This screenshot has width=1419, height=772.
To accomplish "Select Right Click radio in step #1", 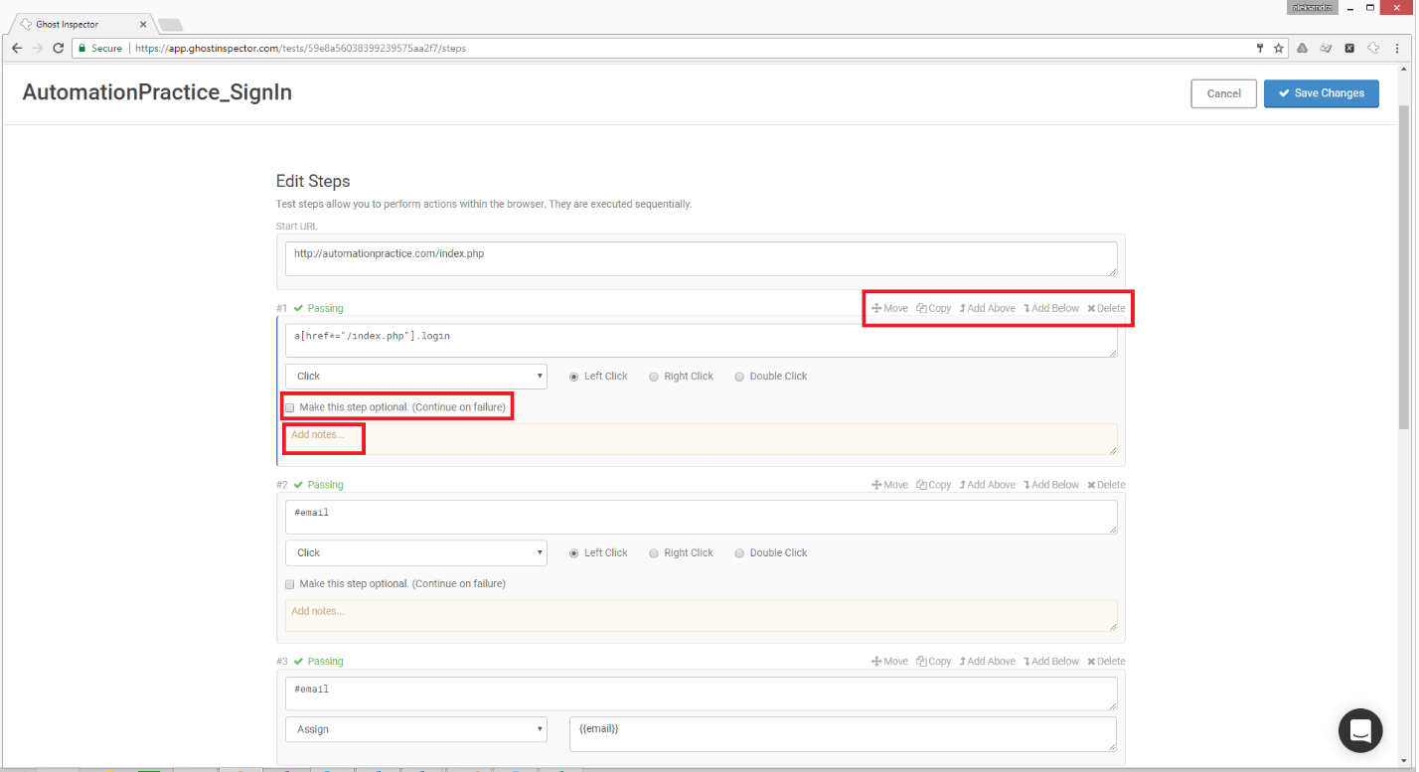I will (654, 377).
